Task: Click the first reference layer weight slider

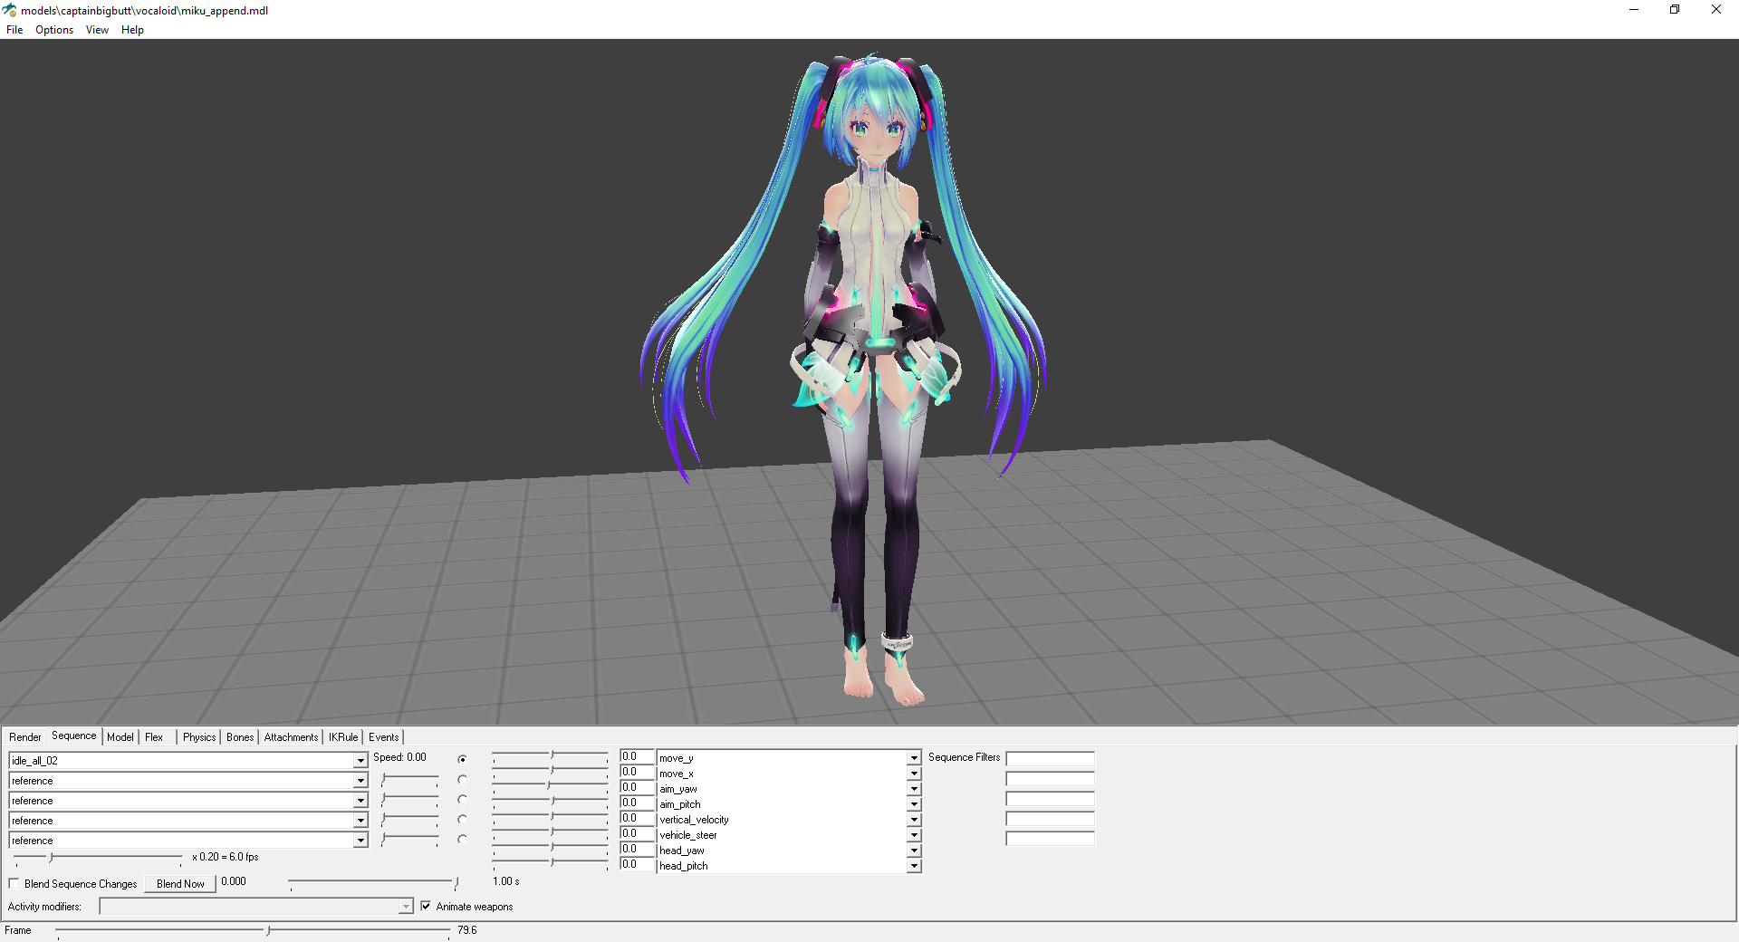Action: [x=410, y=779]
